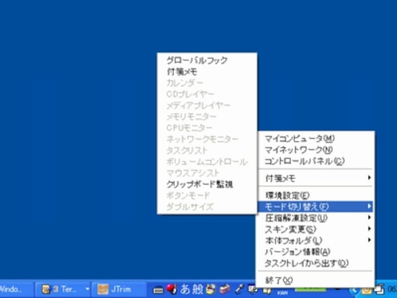Click the window-shaped system tray icon near the clock

tap(378, 289)
